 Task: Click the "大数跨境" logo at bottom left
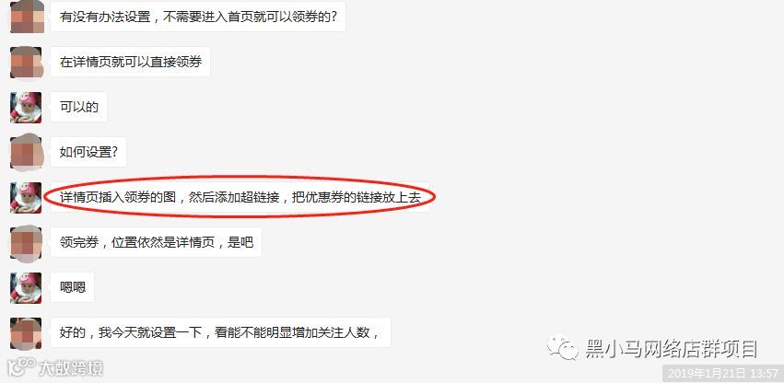(x=55, y=368)
